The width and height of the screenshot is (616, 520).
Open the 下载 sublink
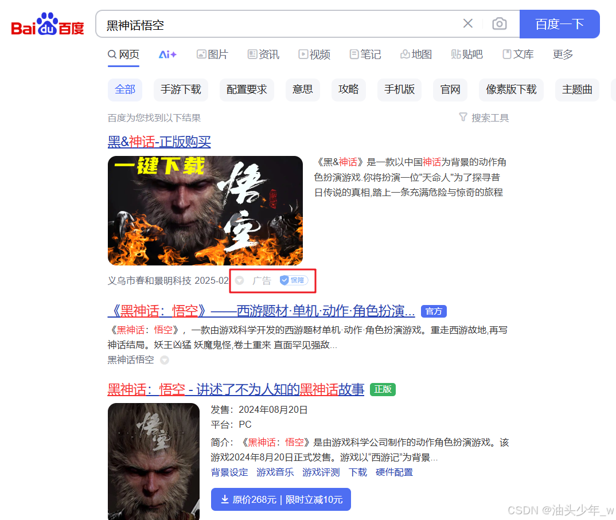(357, 472)
